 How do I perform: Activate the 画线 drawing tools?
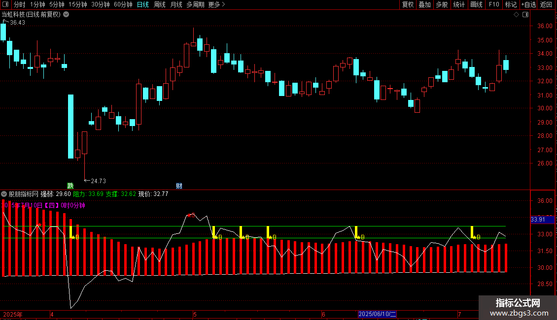476,4
